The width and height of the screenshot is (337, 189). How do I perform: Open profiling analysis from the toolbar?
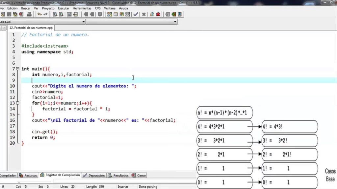pos(152,14)
